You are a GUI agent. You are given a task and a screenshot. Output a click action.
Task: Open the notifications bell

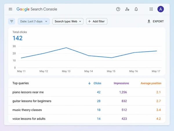(136, 9)
